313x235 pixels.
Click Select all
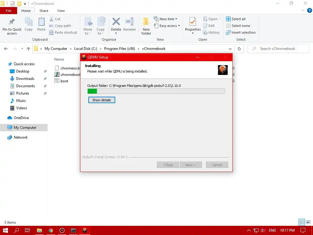[x=236, y=19]
